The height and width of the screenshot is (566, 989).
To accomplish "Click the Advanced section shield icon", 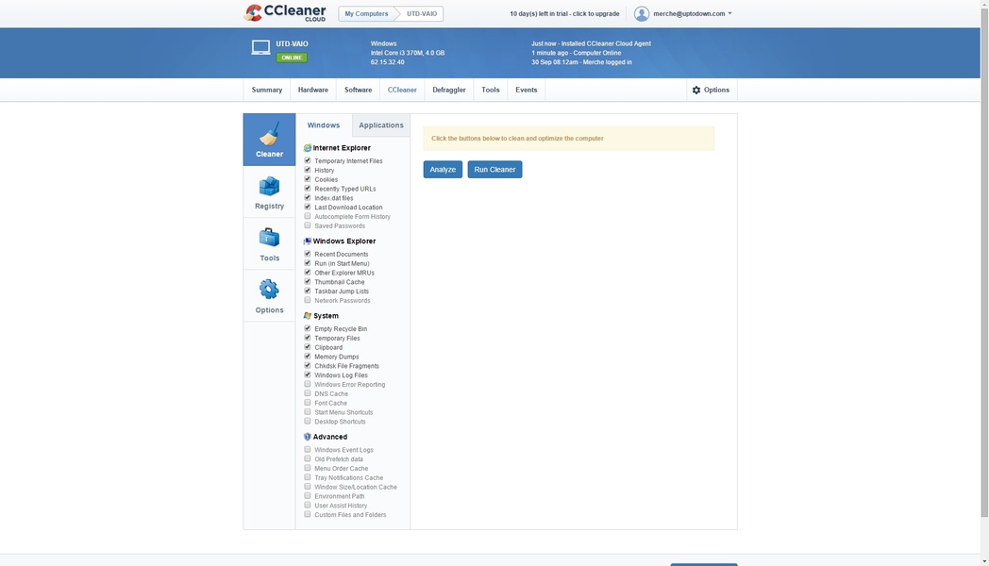I will pyautogui.click(x=307, y=436).
